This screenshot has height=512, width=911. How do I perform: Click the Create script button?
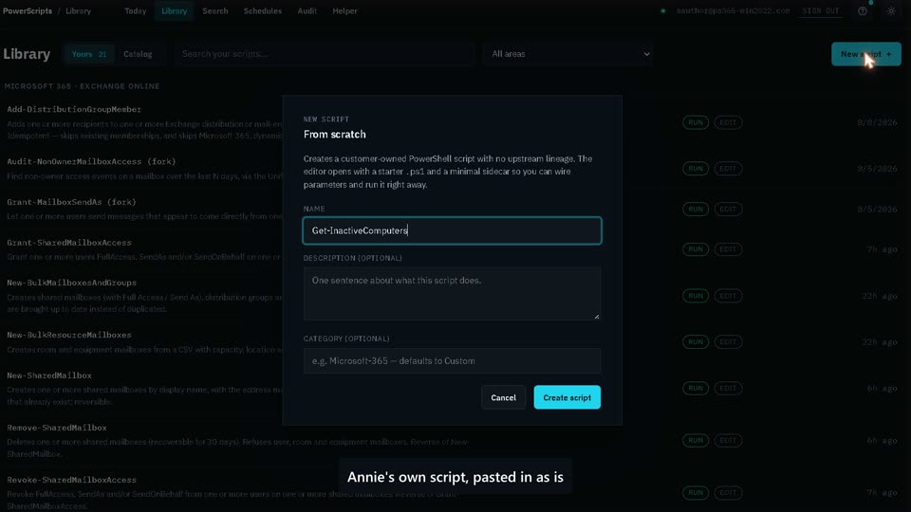(567, 397)
